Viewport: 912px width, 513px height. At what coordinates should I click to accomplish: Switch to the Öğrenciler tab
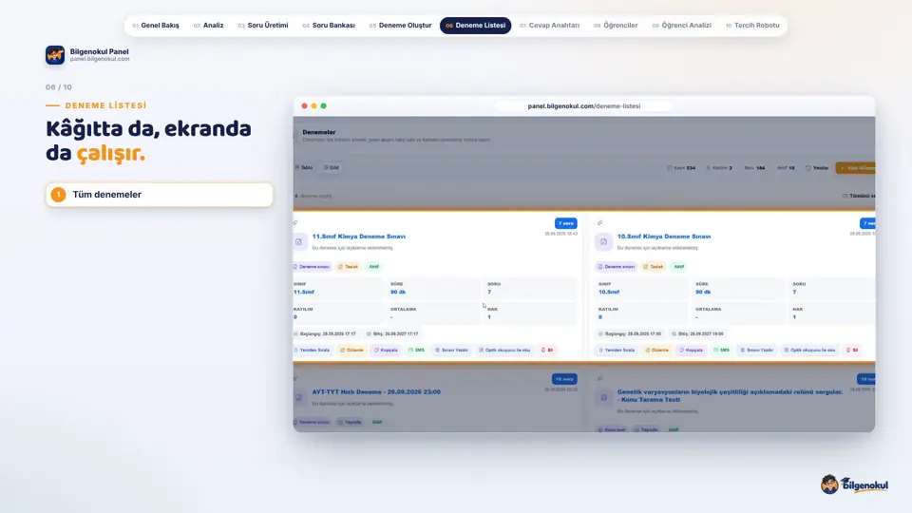(x=616, y=26)
